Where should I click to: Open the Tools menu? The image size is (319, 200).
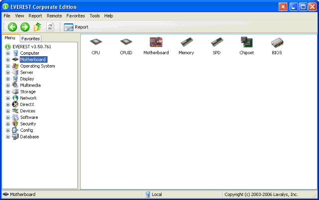(x=95, y=16)
